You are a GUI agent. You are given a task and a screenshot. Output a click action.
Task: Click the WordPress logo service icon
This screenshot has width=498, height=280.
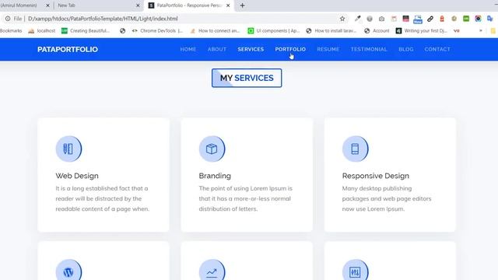(x=68, y=271)
